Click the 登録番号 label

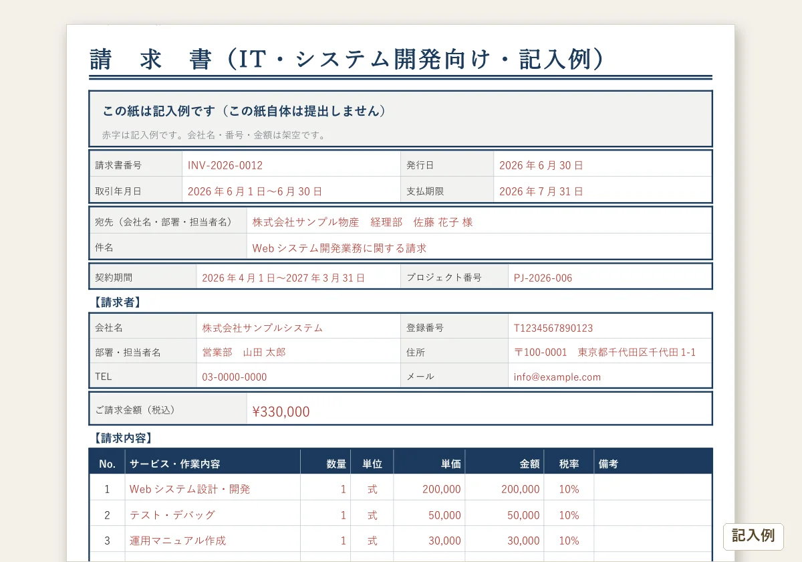pos(425,328)
